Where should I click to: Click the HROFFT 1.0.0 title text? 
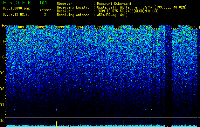(25, 3)
